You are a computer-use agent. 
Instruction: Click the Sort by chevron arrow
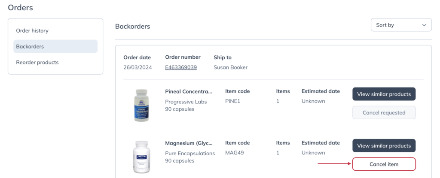pyautogui.click(x=424, y=25)
